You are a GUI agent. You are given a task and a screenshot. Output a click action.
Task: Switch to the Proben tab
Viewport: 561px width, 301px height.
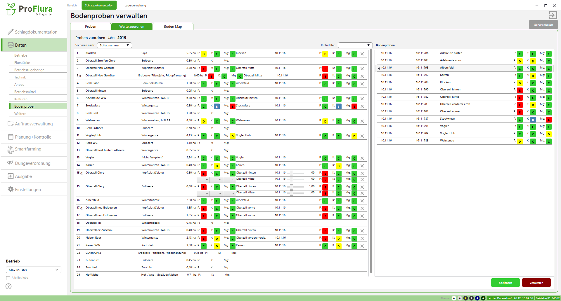point(91,27)
